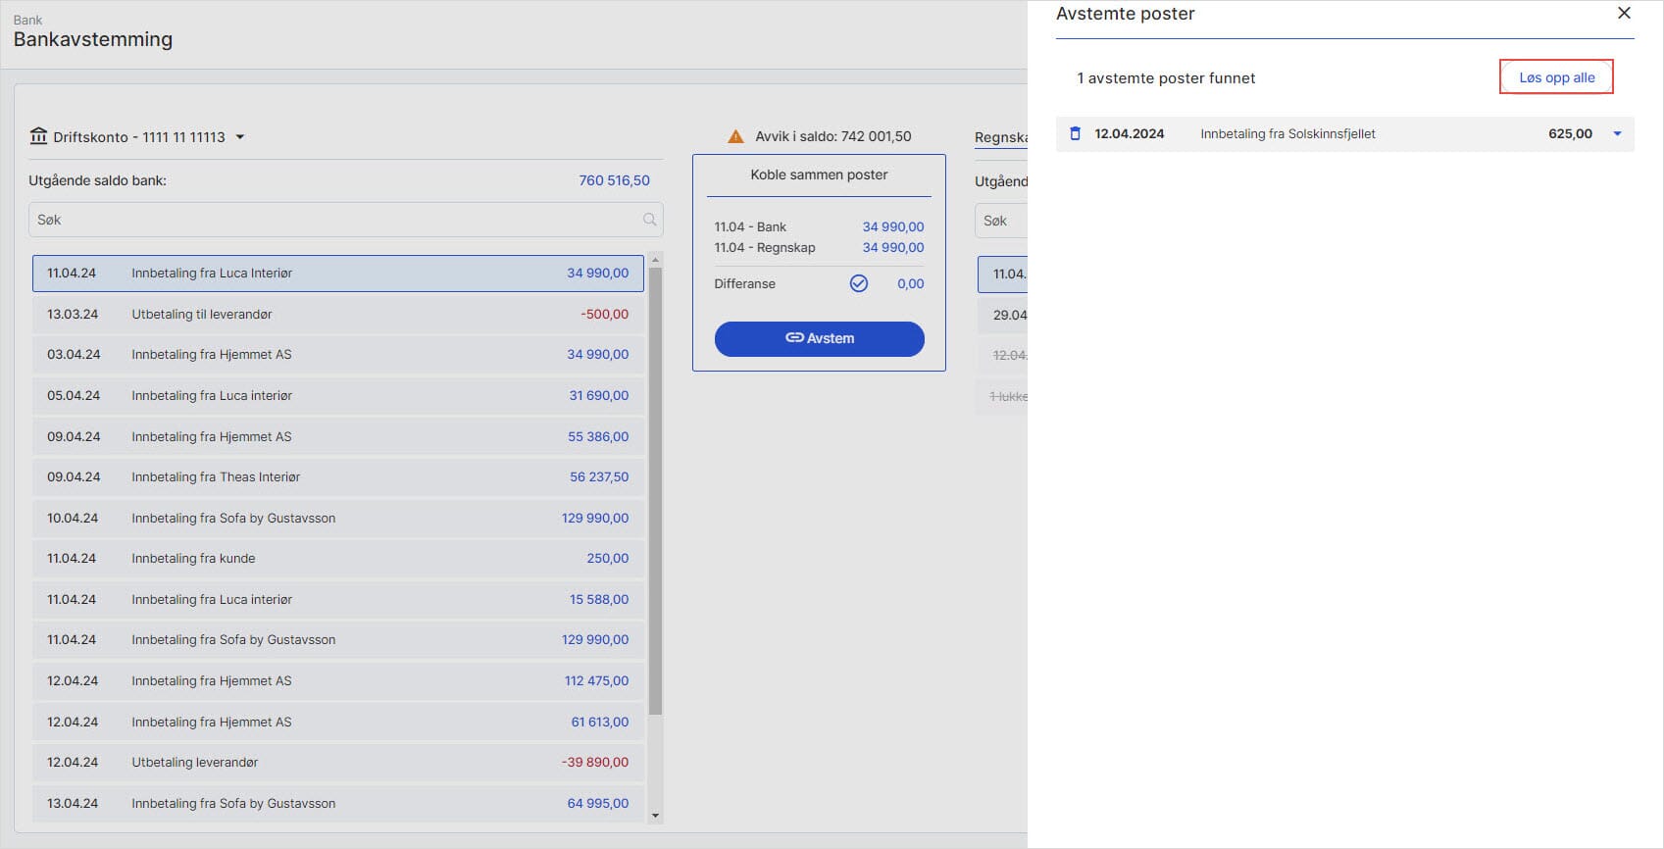
Task: Open the Regnskap tab
Action: pyautogui.click(x=1000, y=137)
